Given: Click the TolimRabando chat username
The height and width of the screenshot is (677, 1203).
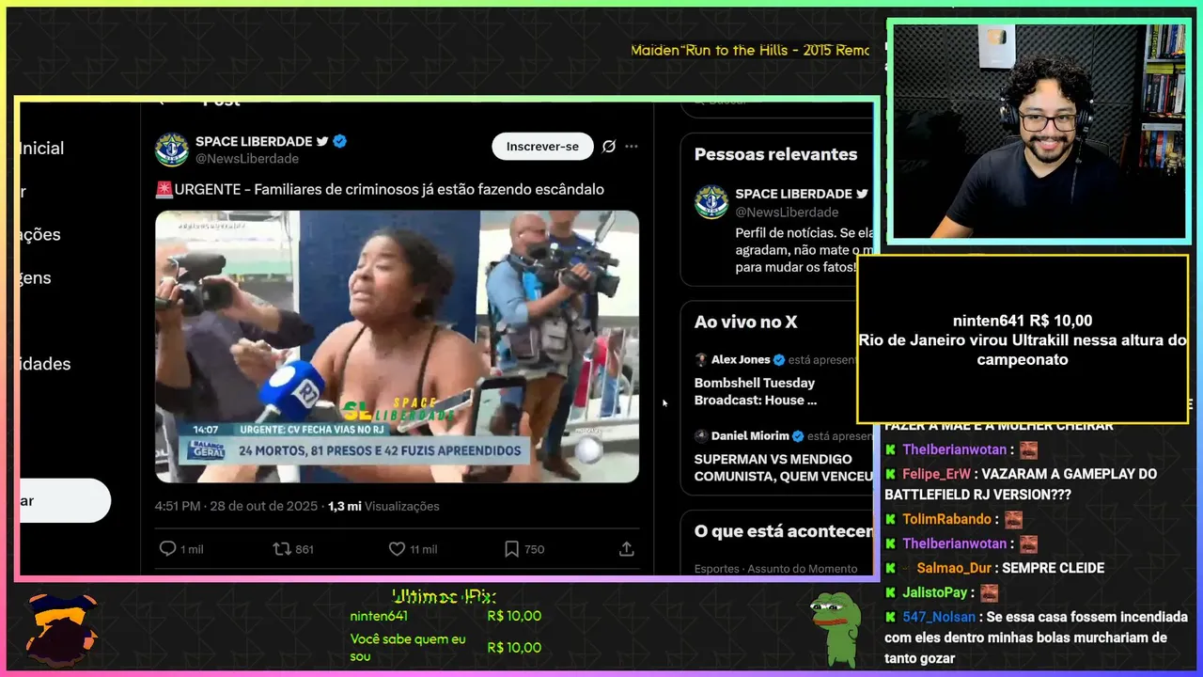Looking at the screenshot, I should click(x=947, y=519).
